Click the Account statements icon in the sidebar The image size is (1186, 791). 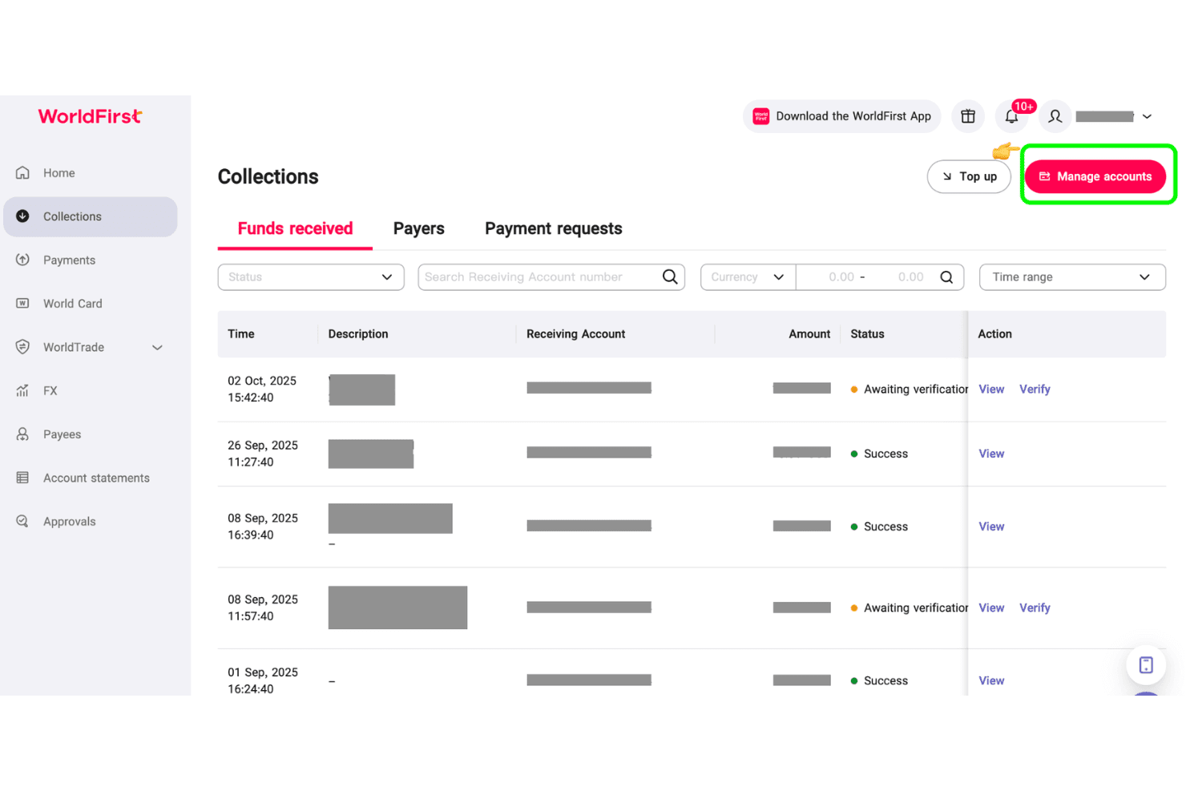pyautogui.click(x=22, y=478)
